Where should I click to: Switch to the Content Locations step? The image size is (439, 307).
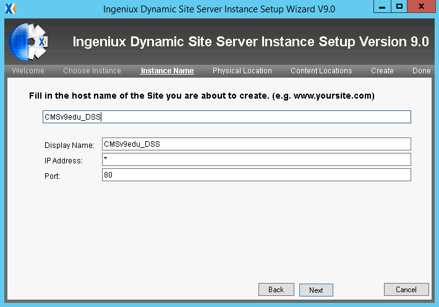(x=321, y=71)
